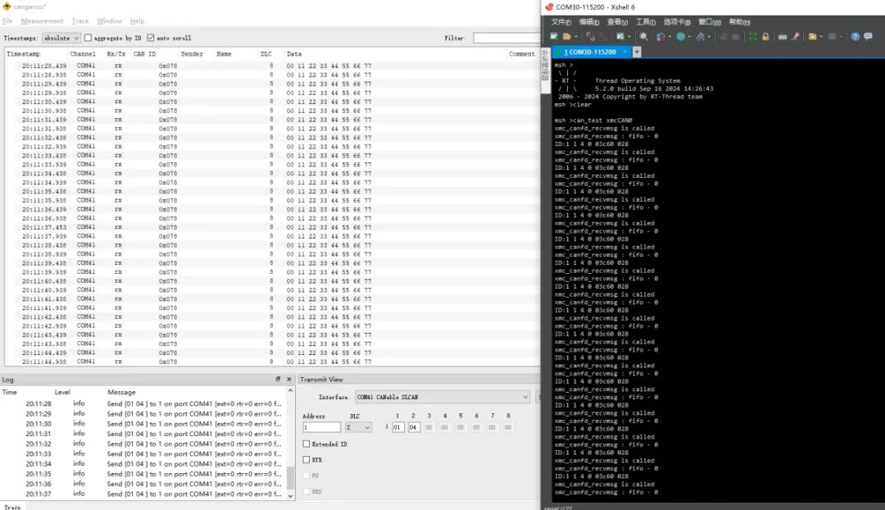
Task: Click the Find magnifier icon in Xshell
Action: (643, 37)
